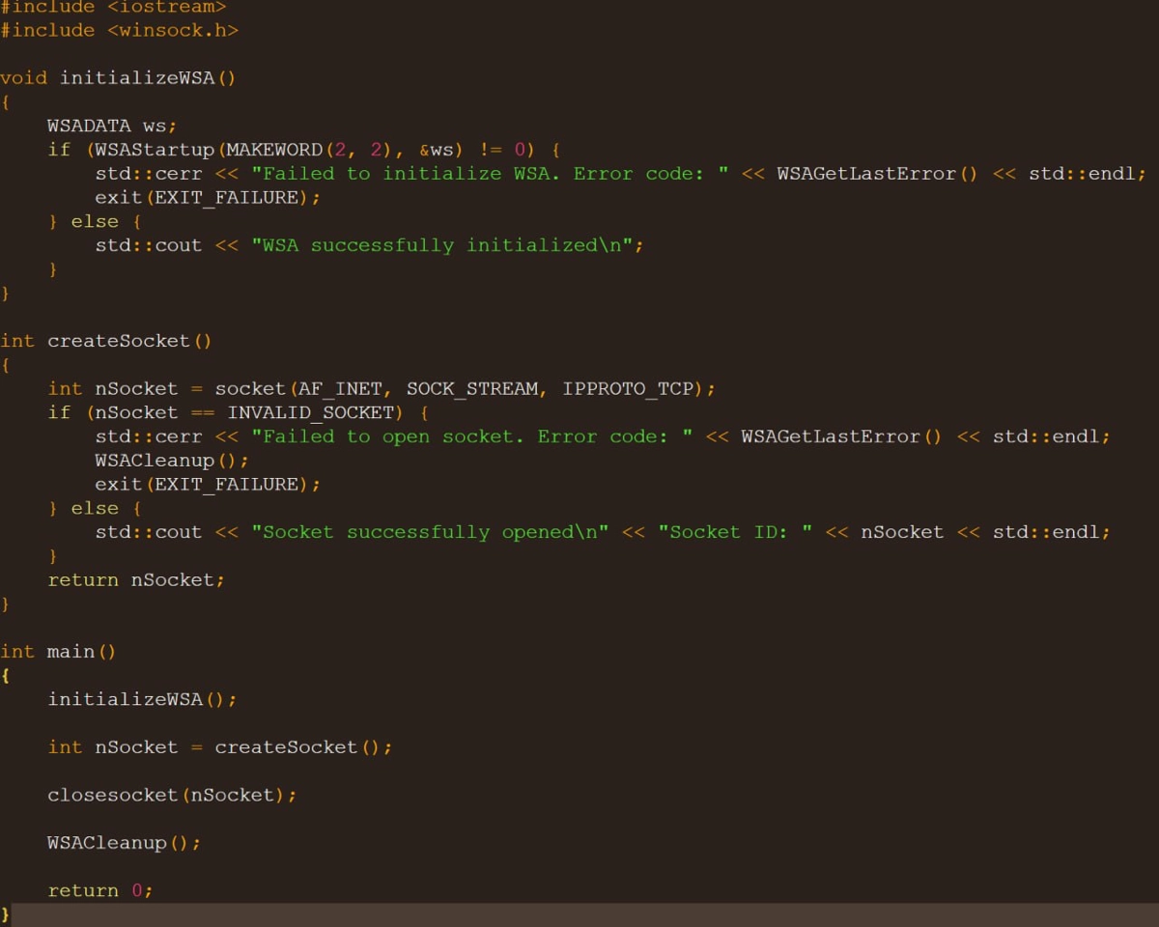Click 'WSAStartup' in the if condition
This screenshot has width=1159, height=927.
[155, 150]
